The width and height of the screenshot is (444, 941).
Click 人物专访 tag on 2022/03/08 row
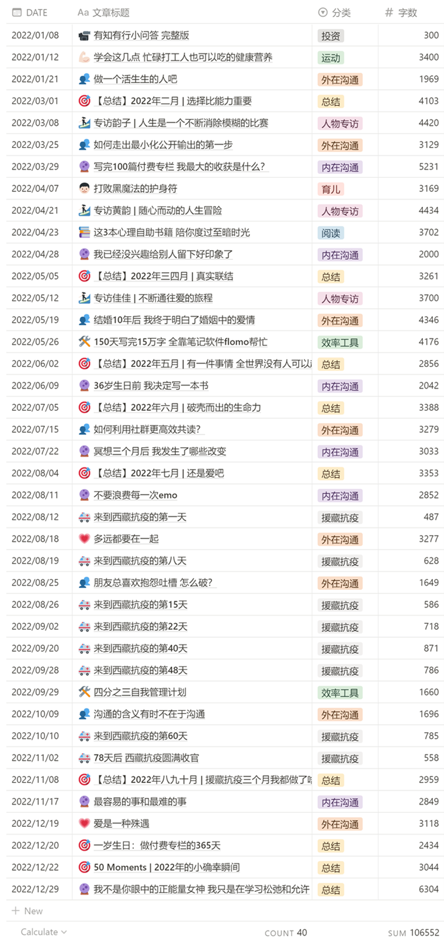click(x=340, y=123)
